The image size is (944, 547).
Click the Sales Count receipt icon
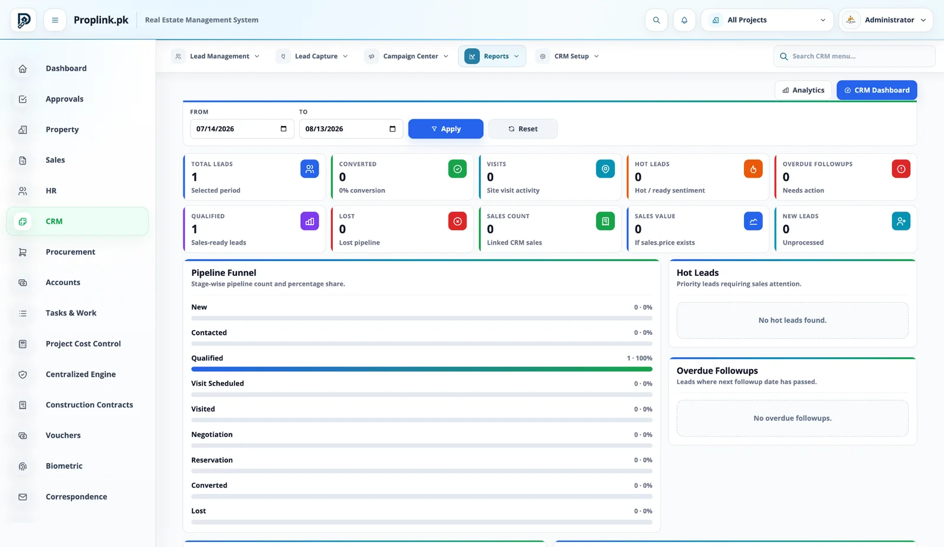pyautogui.click(x=605, y=221)
